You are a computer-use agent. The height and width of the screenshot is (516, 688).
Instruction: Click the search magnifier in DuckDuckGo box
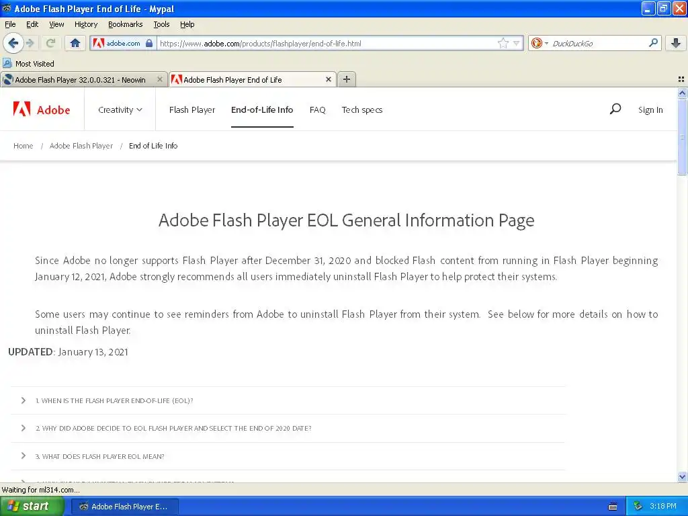point(653,42)
